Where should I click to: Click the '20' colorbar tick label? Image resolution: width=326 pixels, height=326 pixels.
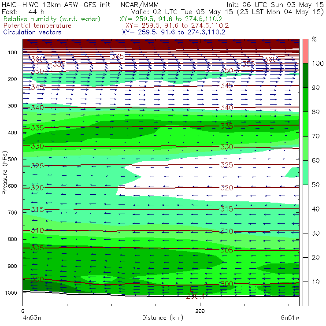click(315, 257)
